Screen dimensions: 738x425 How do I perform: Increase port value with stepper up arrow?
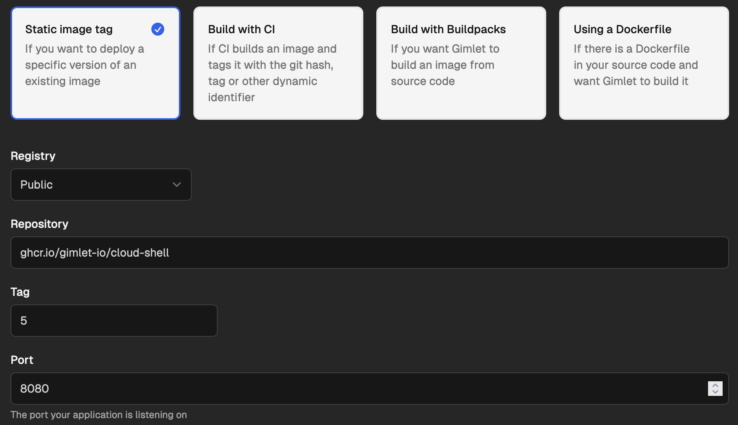pyautogui.click(x=715, y=385)
